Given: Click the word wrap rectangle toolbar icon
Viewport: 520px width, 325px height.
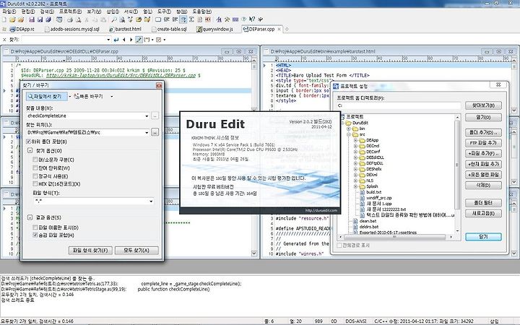Looking at the screenshot, I should 158,19.
